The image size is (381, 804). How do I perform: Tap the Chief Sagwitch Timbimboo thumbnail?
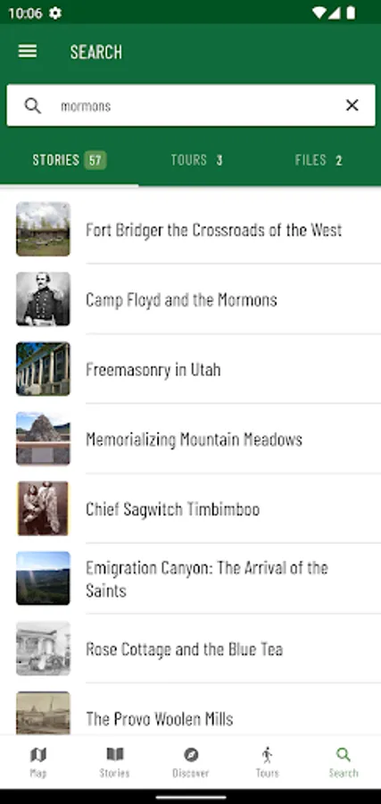point(43,508)
